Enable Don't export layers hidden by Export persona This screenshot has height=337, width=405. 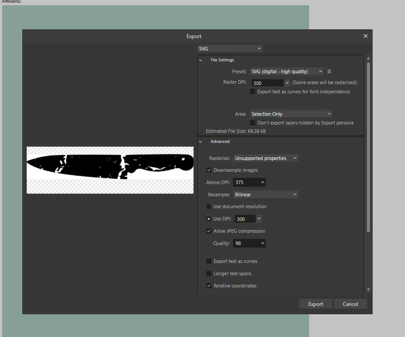(253, 123)
